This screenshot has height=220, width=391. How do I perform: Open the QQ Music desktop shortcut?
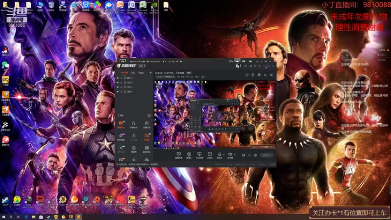pos(17,201)
